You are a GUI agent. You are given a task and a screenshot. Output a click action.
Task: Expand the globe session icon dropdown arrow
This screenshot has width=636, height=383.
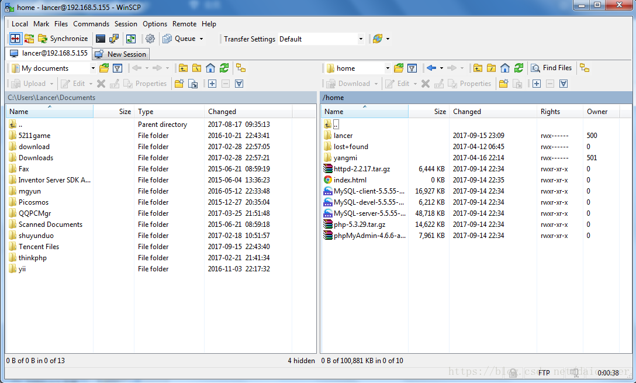click(x=388, y=39)
